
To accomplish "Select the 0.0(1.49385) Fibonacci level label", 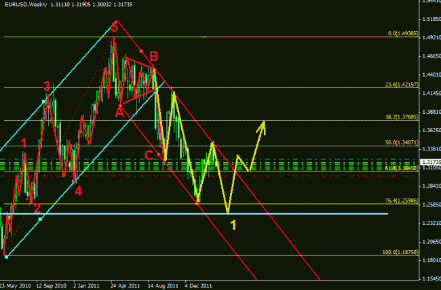I will [403, 33].
